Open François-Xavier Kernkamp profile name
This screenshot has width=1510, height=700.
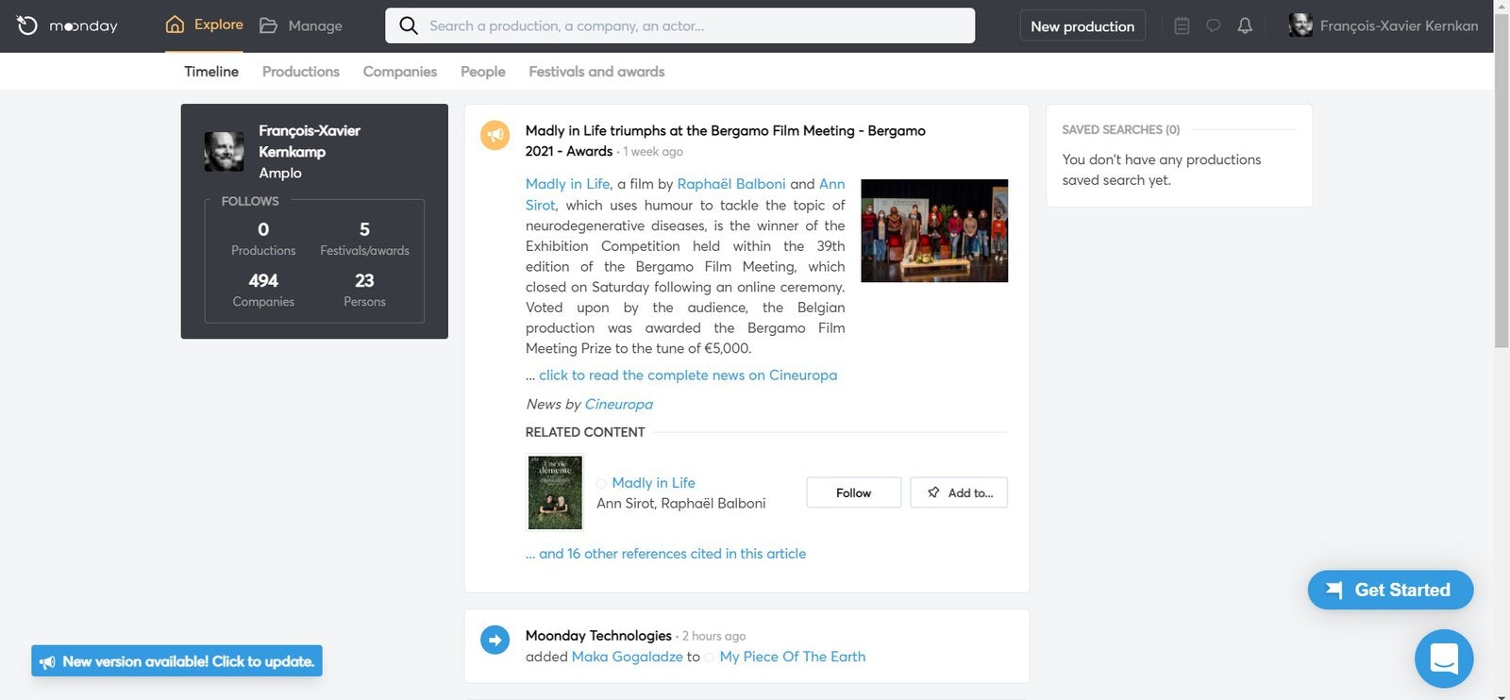(310, 141)
